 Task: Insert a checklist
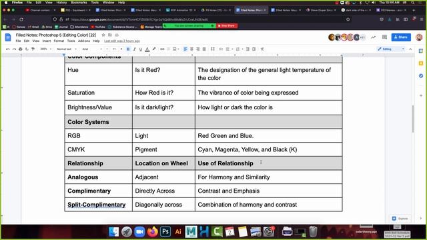[x=221, y=49]
